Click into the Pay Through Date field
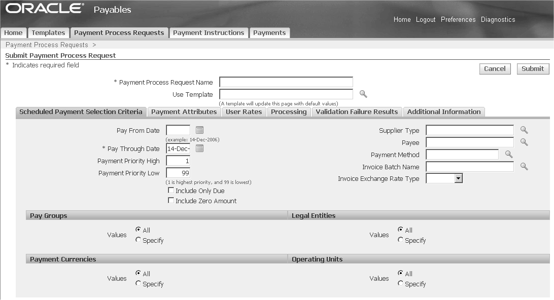Screen dimensions: 554x300 click(x=178, y=148)
